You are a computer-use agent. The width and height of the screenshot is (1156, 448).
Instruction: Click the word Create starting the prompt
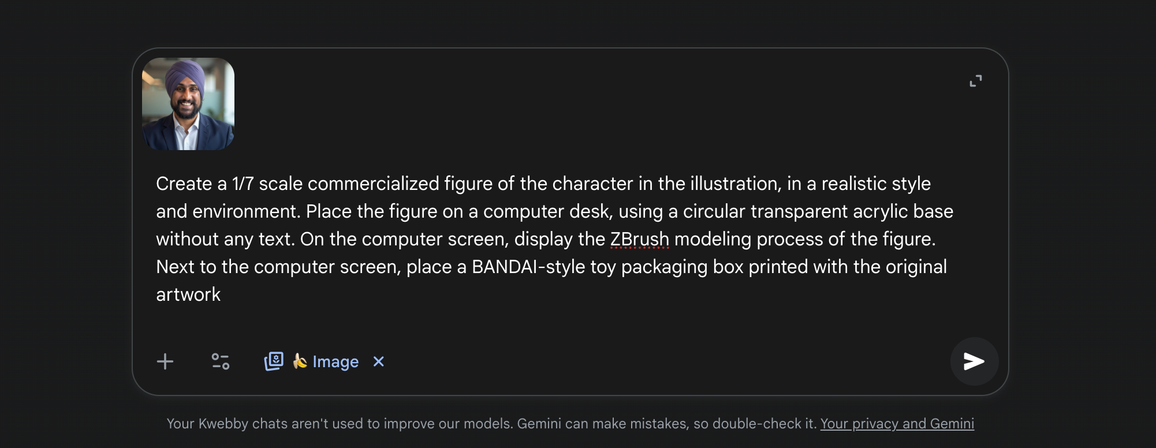[184, 184]
